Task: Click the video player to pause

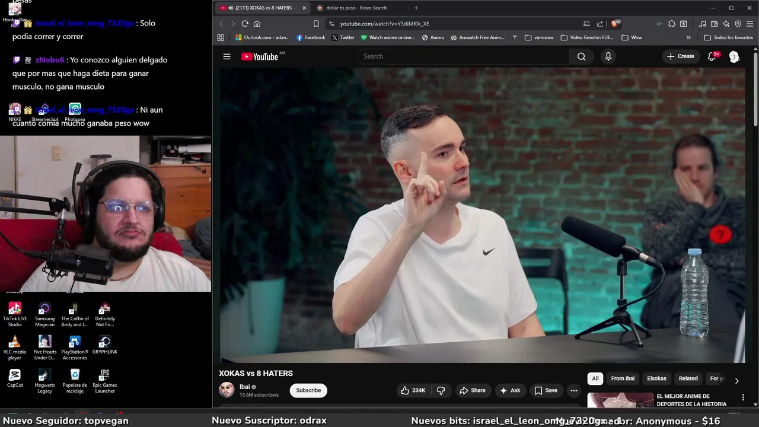Action: click(482, 215)
